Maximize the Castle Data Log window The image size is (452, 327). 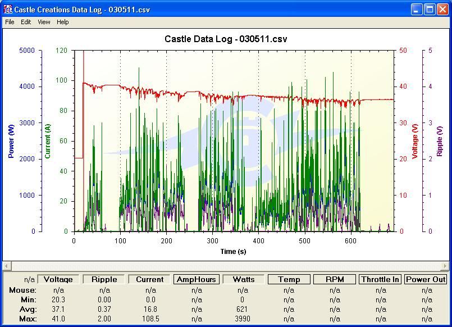(x=430, y=9)
